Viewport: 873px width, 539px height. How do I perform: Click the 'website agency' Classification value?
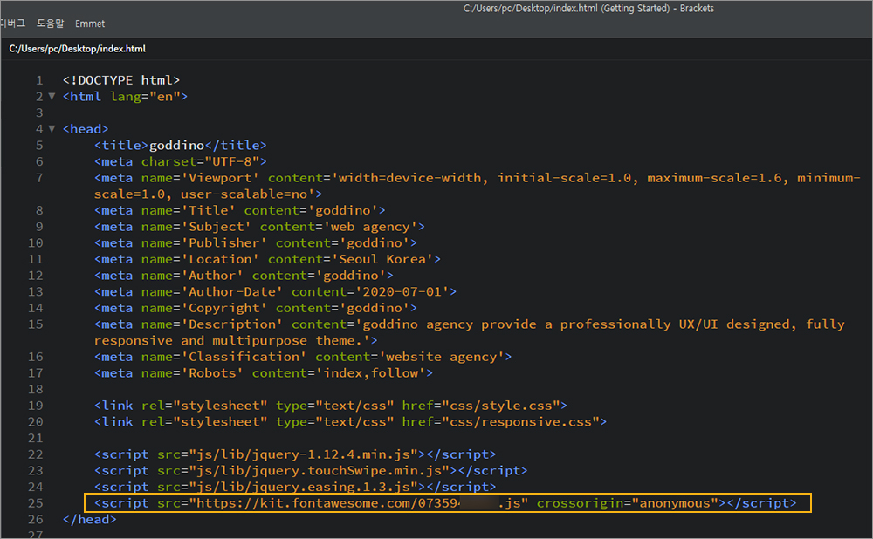(x=441, y=357)
